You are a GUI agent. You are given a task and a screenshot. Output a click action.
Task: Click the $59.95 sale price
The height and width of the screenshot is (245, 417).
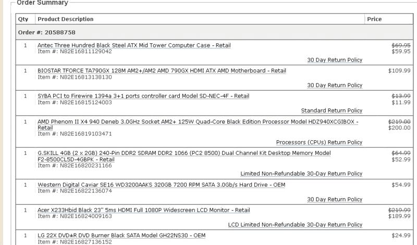click(401, 52)
